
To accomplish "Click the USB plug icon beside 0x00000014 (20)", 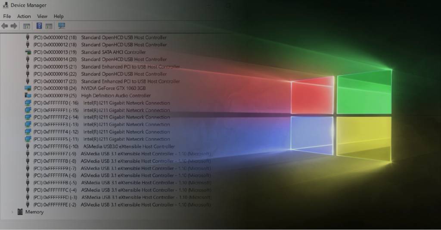I will click(x=28, y=59).
